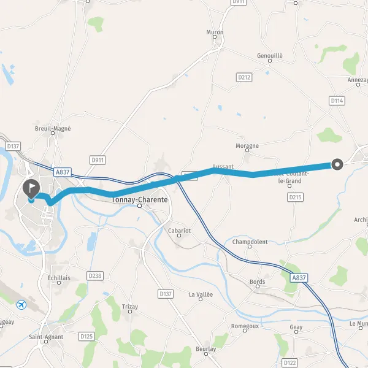This screenshot has width=368, height=368.
Task: Click the D238 road shield
Action: click(x=95, y=275)
